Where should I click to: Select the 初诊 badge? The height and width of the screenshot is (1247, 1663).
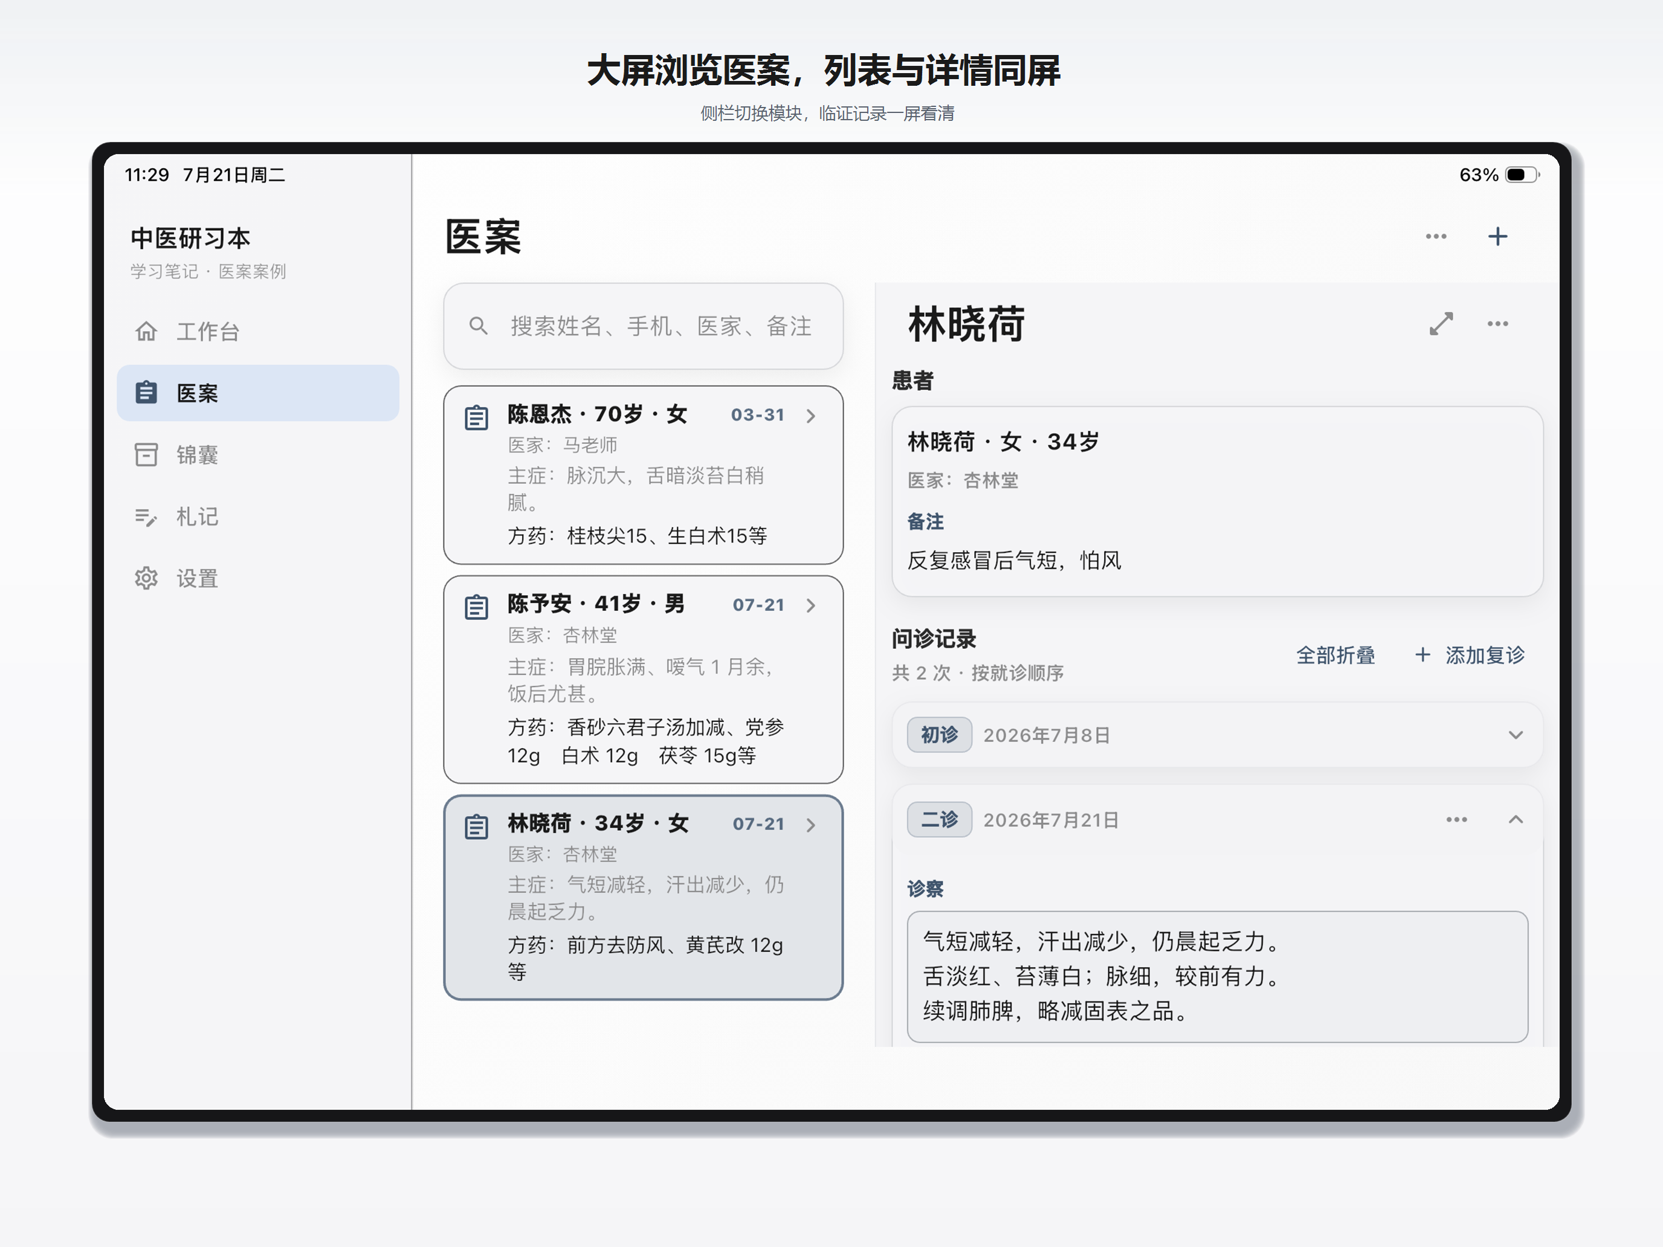coord(939,735)
